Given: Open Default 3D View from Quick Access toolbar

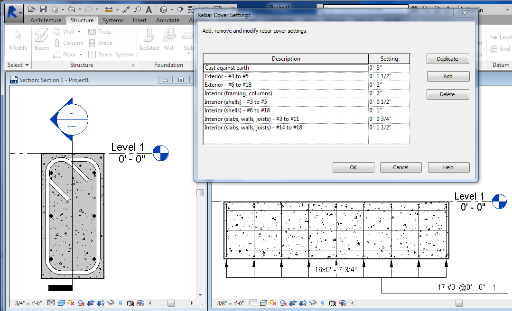Looking at the screenshot, I should pyautogui.click(x=163, y=9).
